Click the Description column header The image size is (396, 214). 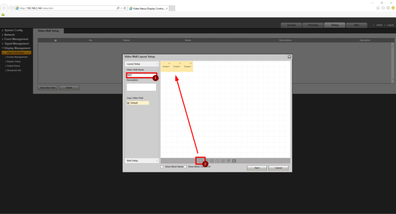(x=285, y=41)
